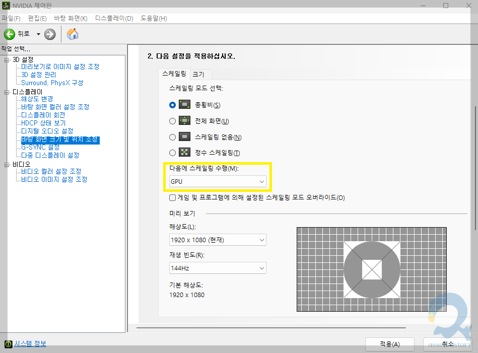Click the integer scaling (정수 스케일링) icon
This screenshot has width=478, height=353.
[184, 153]
